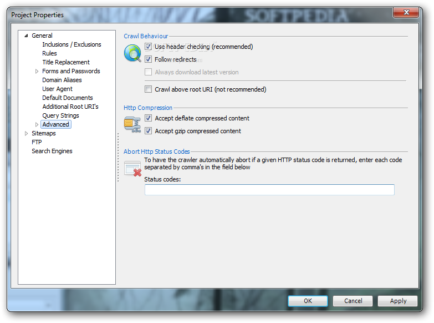Tick Always download latest version checkbox
Image resolution: width=434 pixels, height=323 pixels.
[x=148, y=72]
